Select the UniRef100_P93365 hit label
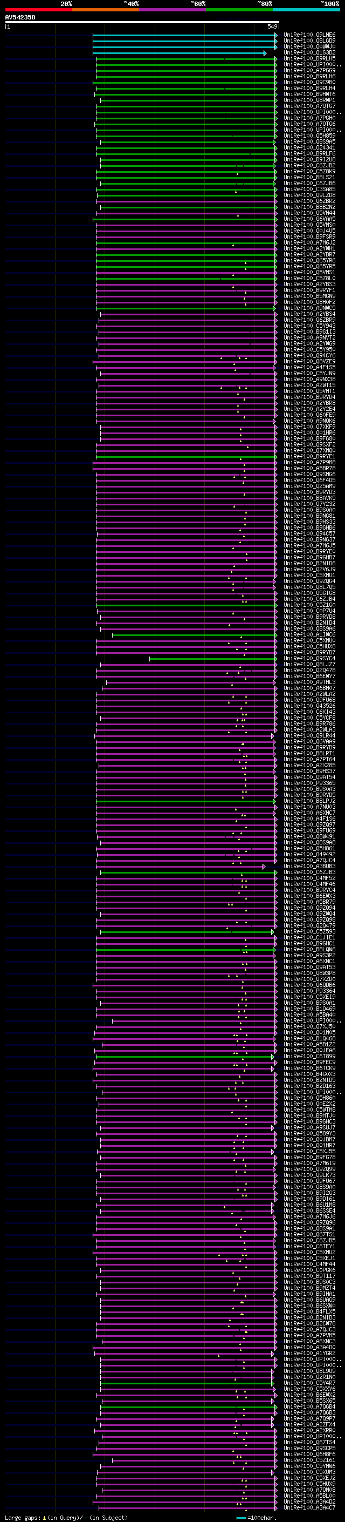The width and height of the screenshot is (345, 1522). pos(309,783)
